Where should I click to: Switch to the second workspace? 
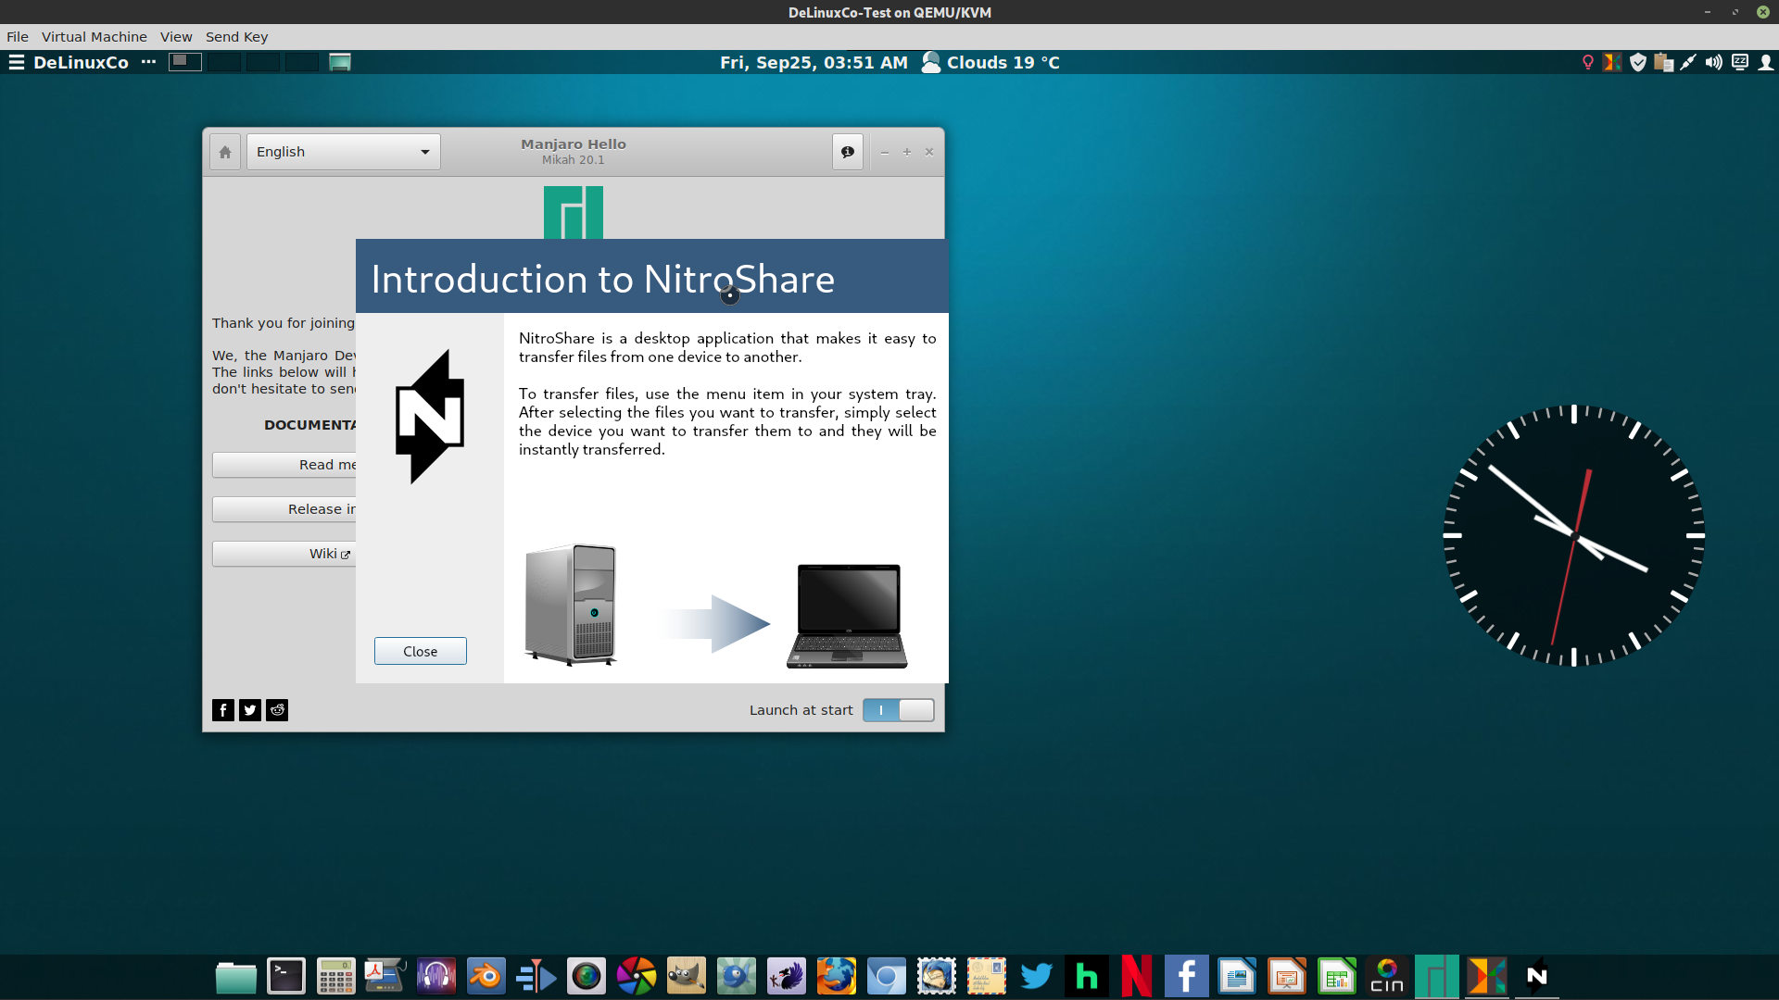pyautogui.click(x=224, y=62)
